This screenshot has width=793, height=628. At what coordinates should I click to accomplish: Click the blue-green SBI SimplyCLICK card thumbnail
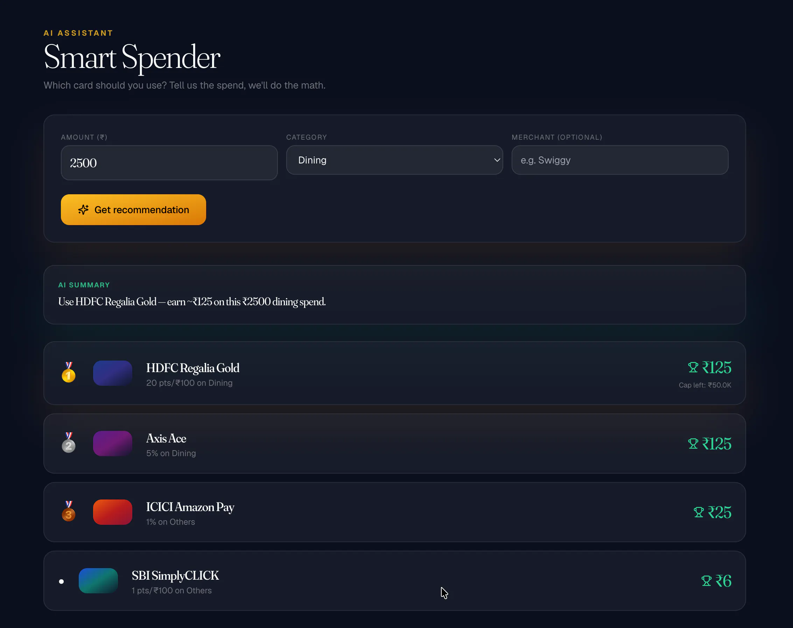[x=98, y=581]
